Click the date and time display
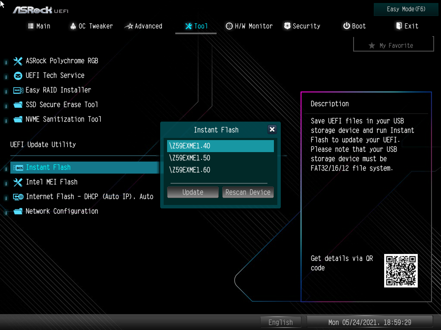The height and width of the screenshot is (330, 441). [370, 322]
